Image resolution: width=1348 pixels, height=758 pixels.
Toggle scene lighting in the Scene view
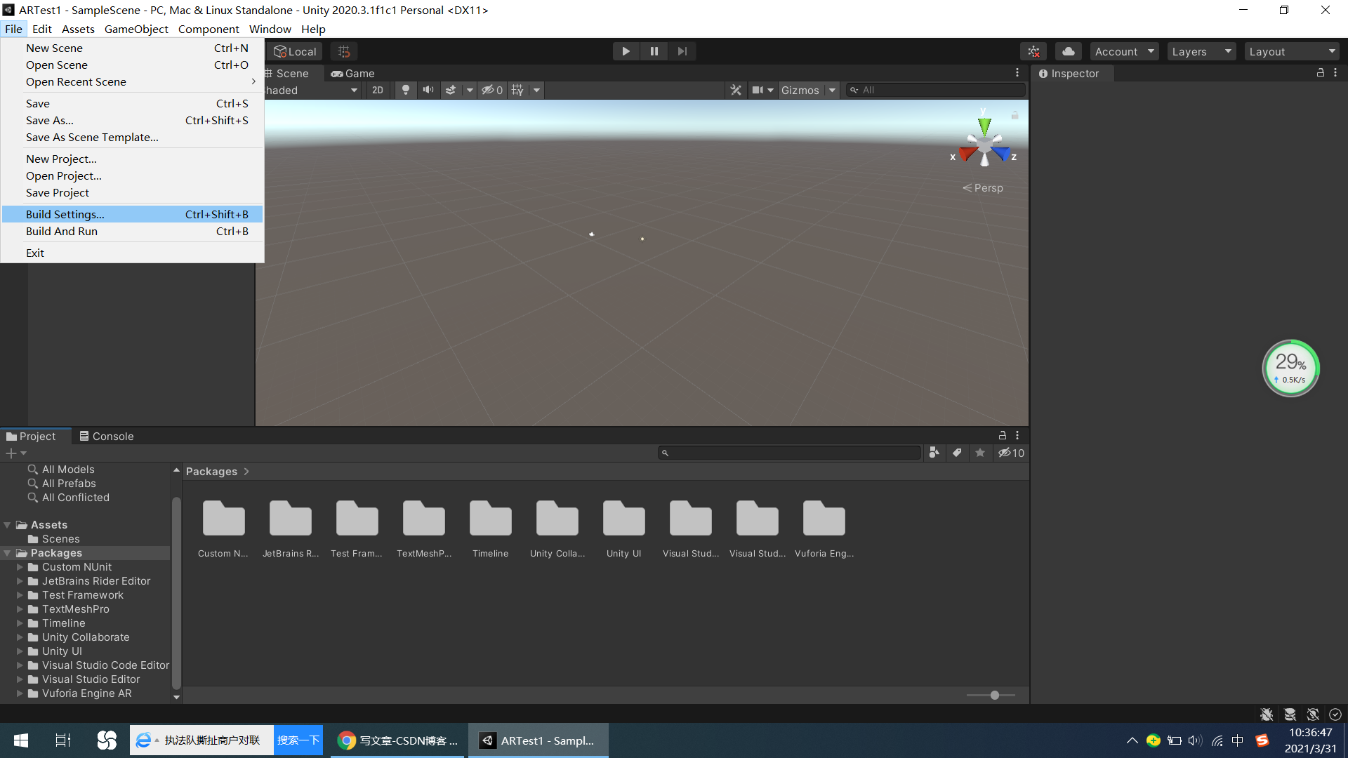(x=406, y=90)
